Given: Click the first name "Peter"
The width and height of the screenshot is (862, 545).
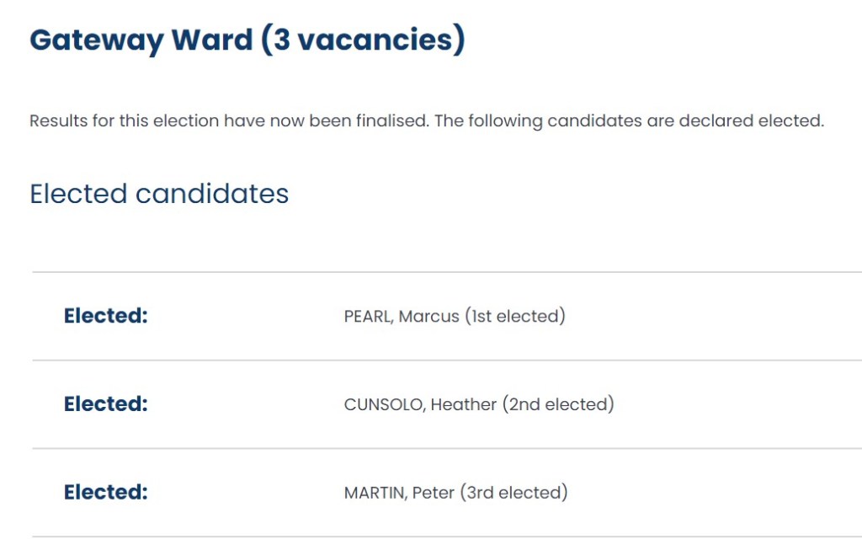Looking at the screenshot, I should pyautogui.click(x=434, y=493).
